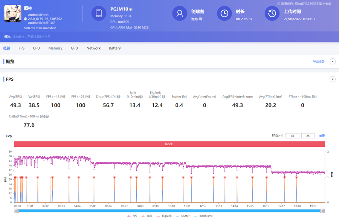This screenshot has height=218, width=339.
Task: Open help icon next to Drop(FPS)
Action: (119, 97)
